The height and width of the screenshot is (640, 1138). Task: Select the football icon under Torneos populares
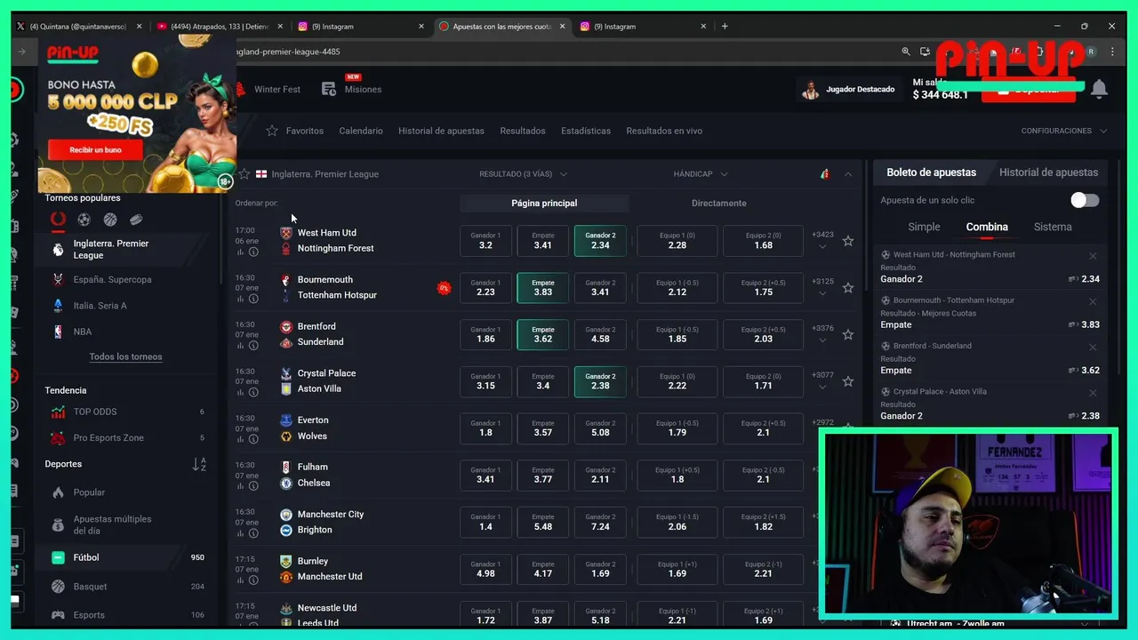(x=84, y=220)
